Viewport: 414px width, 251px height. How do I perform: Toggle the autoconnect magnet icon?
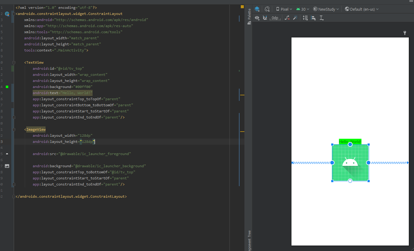[265, 18]
